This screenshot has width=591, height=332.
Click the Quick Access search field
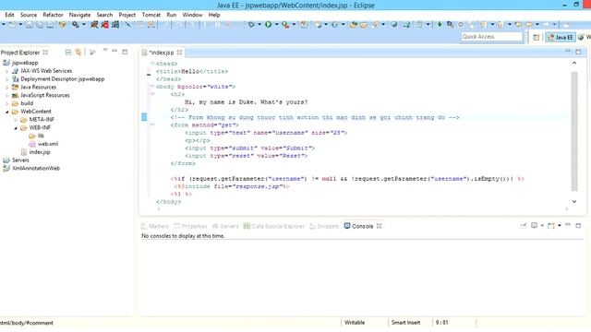click(x=492, y=37)
